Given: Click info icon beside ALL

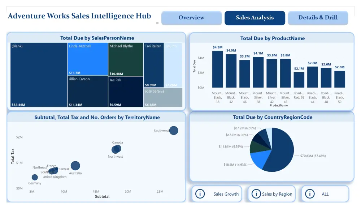Looking at the screenshot, I should (310, 194).
